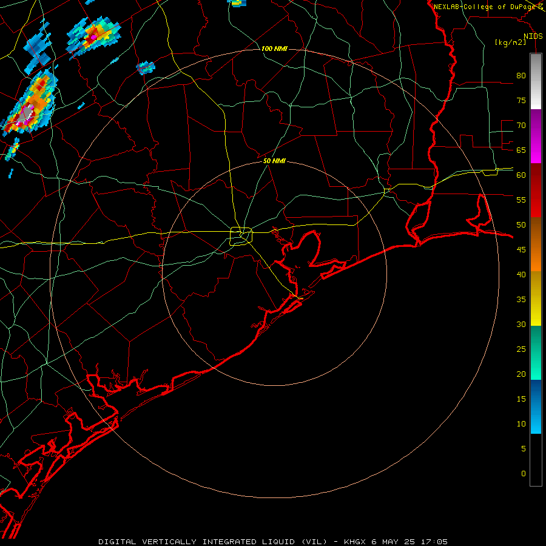Click the 0 value on color scale
The image size is (546, 546).
pos(524,474)
